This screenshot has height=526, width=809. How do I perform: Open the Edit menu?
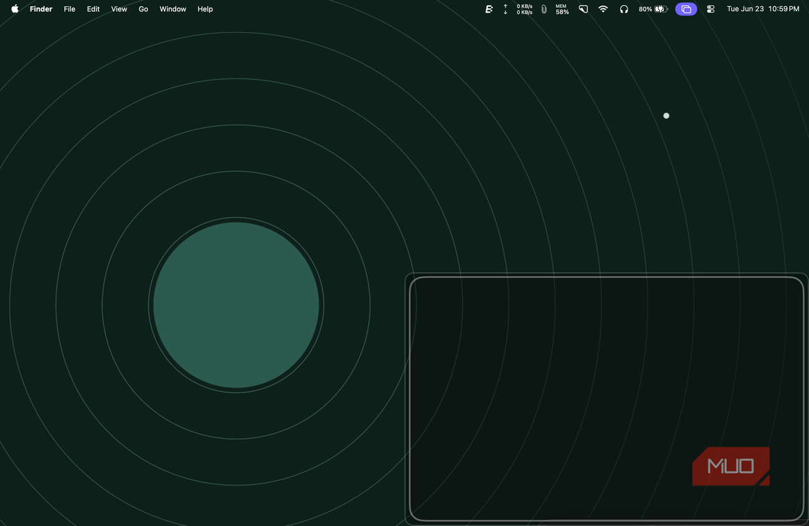coord(93,9)
